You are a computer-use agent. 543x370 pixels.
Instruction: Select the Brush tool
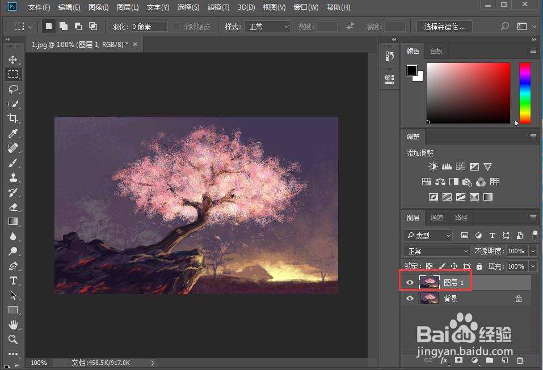pyautogui.click(x=13, y=163)
